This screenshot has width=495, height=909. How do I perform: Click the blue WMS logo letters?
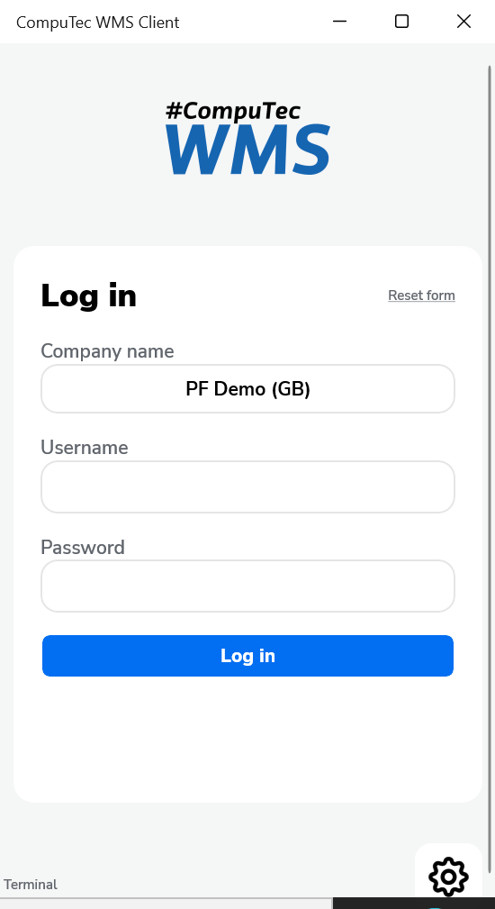click(247, 149)
